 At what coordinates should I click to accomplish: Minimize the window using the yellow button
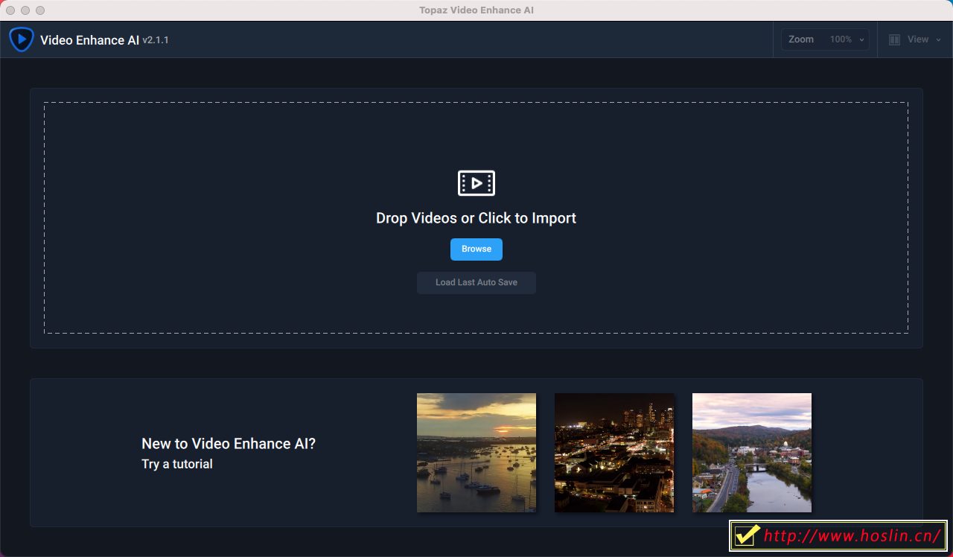[x=25, y=10]
